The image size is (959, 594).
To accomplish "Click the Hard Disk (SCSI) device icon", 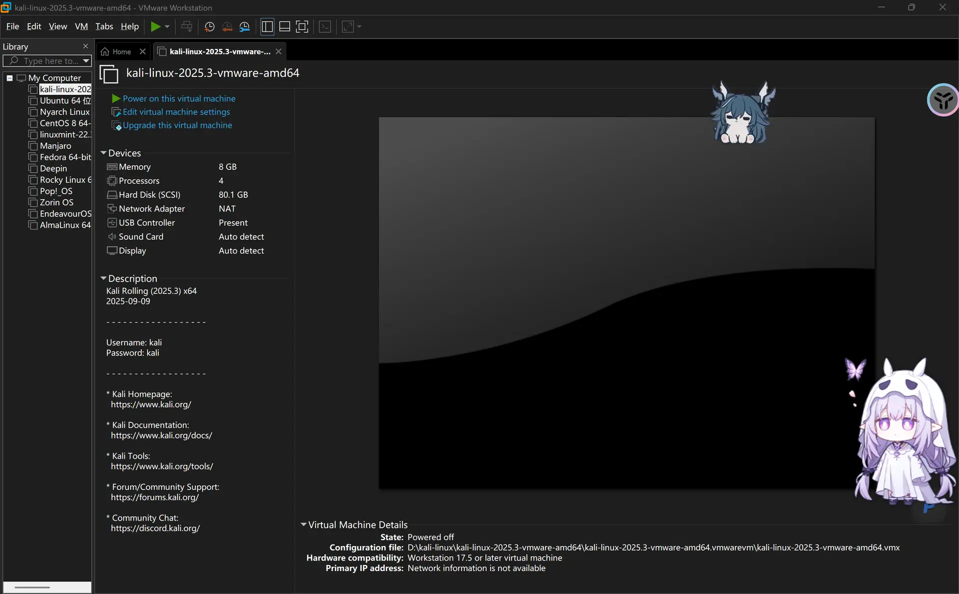I will [x=112, y=195].
